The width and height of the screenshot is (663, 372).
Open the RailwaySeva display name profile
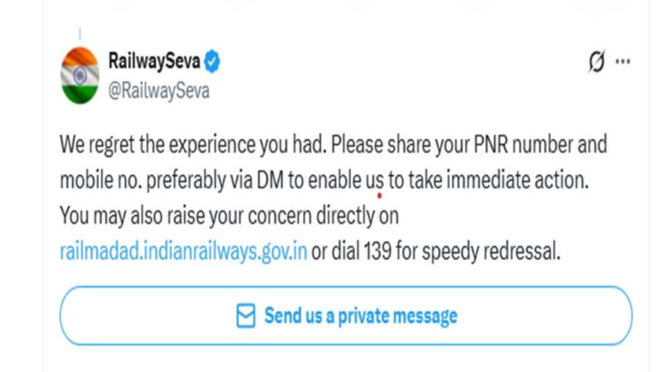point(154,61)
